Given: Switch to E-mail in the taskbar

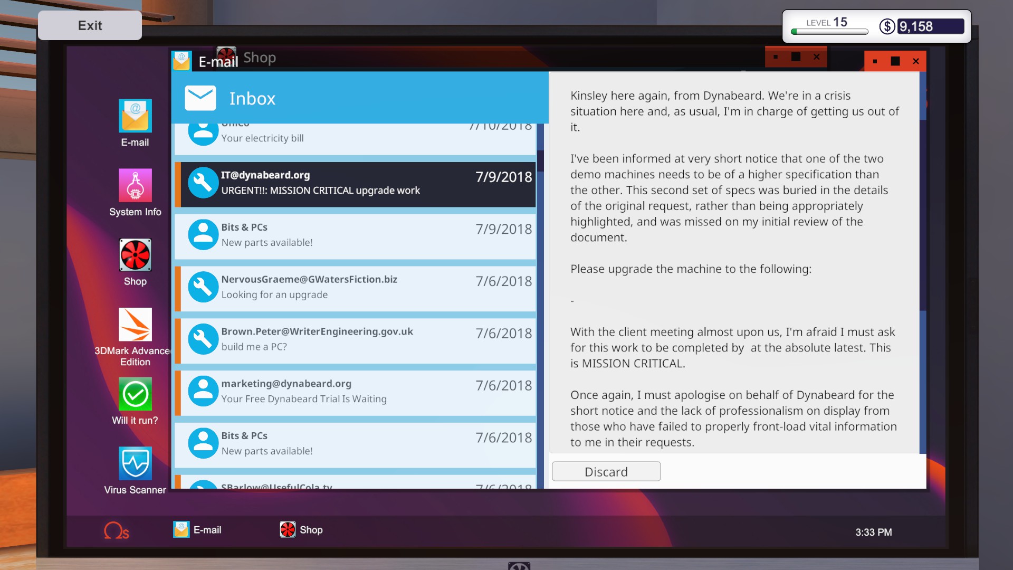Looking at the screenshot, I should tap(197, 529).
